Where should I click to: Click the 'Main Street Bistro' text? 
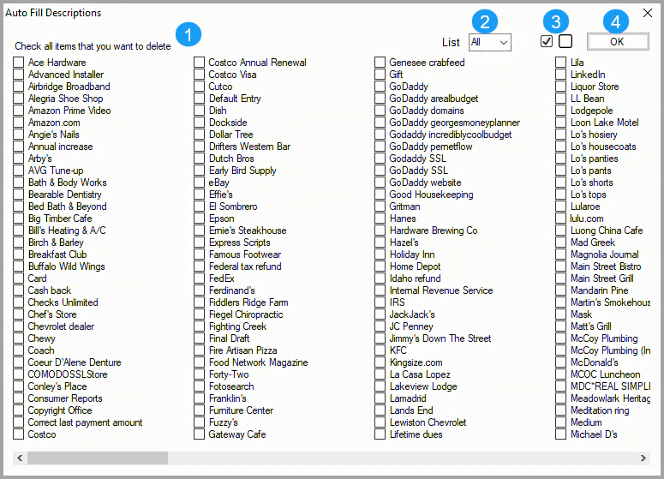606,266
